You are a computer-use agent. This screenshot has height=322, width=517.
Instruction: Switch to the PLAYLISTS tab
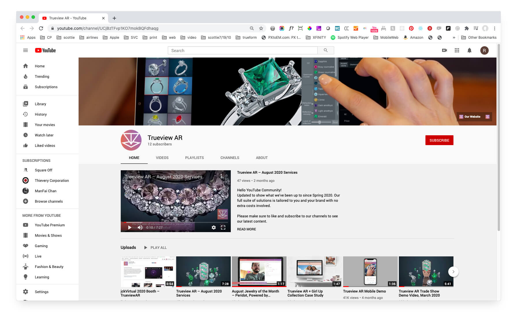[194, 158]
